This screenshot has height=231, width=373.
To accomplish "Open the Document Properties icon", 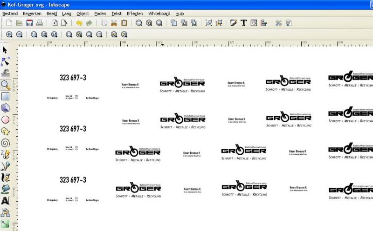I will tap(289, 23).
